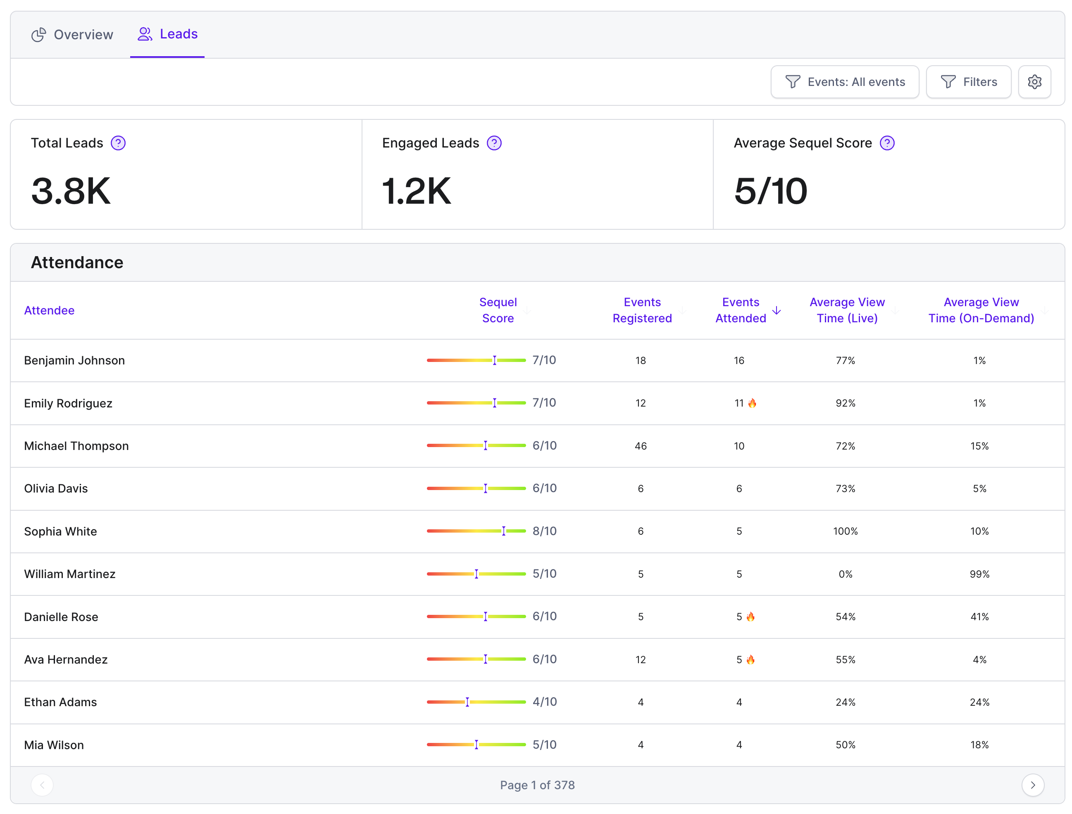Image resolution: width=1072 pixels, height=814 pixels.
Task: Go to next page arrow
Action: tap(1033, 785)
